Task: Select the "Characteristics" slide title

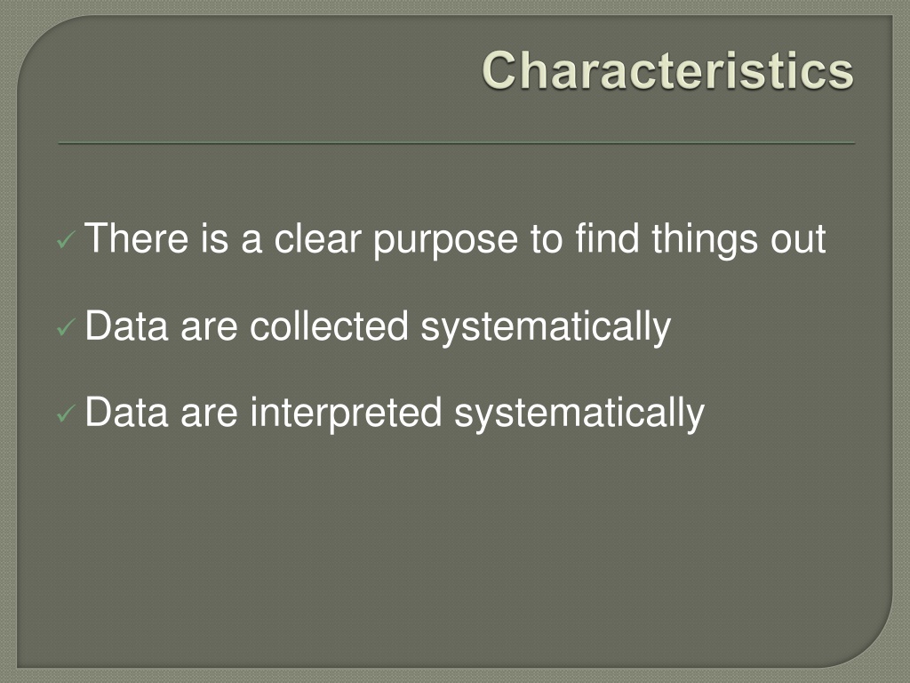Action: (667, 70)
